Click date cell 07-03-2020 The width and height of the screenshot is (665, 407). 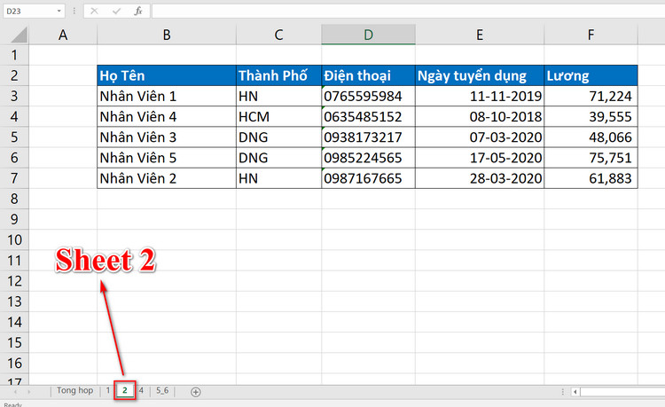[479, 137]
